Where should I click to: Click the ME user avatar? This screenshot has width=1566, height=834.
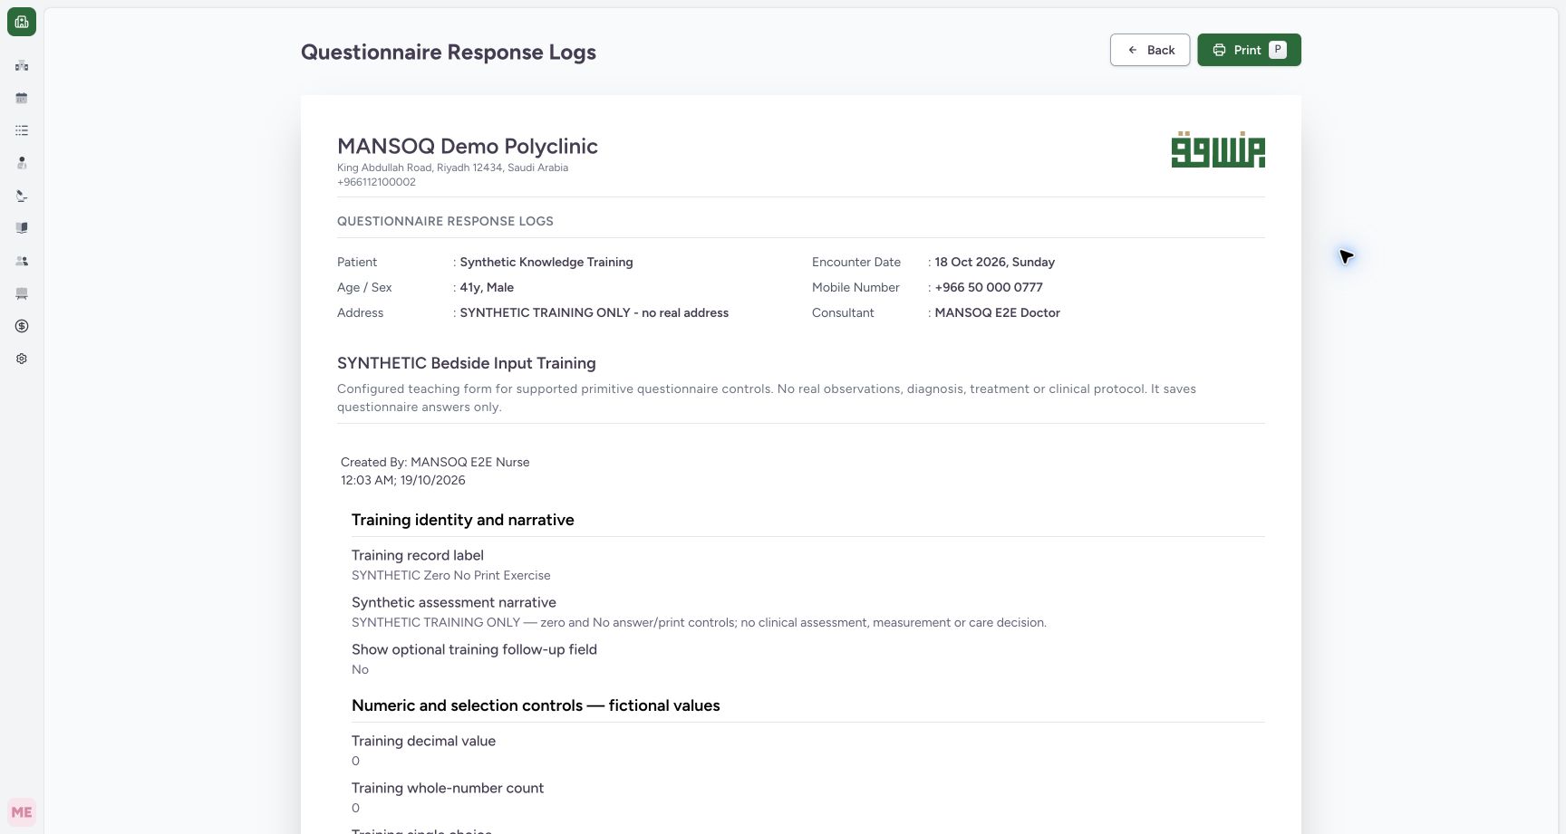pos(22,812)
